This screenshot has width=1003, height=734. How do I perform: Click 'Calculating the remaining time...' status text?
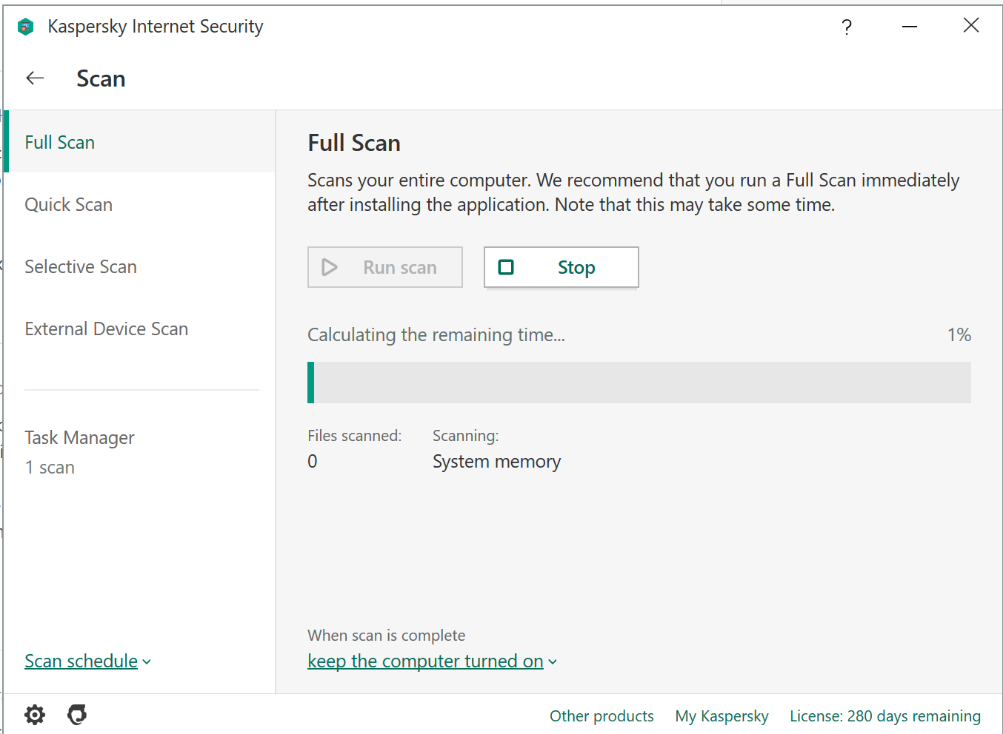tap(436, 335)
